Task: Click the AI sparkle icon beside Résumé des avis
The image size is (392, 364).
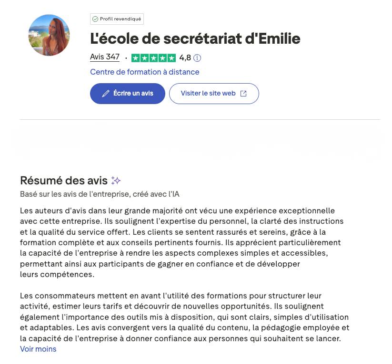Action: [116, 181]
